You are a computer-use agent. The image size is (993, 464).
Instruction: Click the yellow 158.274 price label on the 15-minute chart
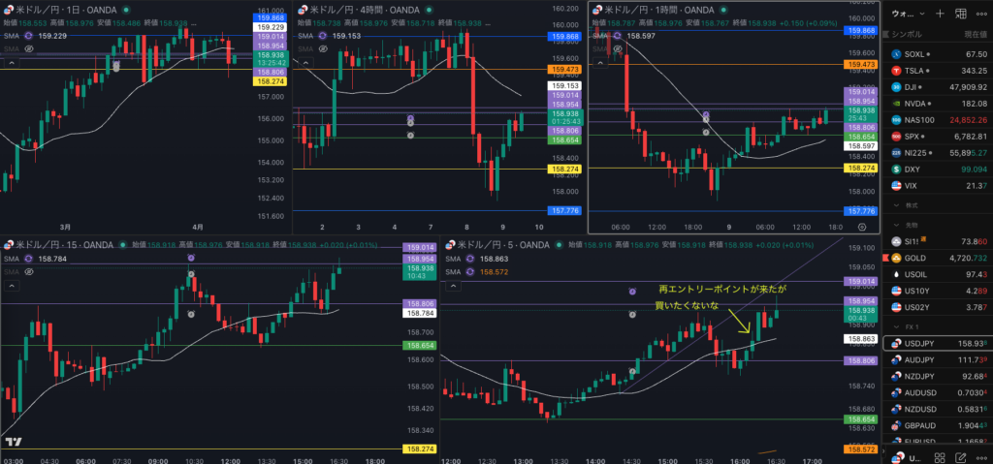coord(420,449)
